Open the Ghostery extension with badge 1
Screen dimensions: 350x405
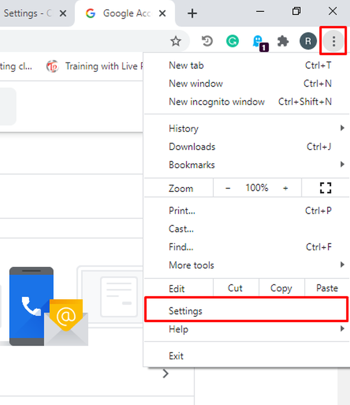point(260,43)
